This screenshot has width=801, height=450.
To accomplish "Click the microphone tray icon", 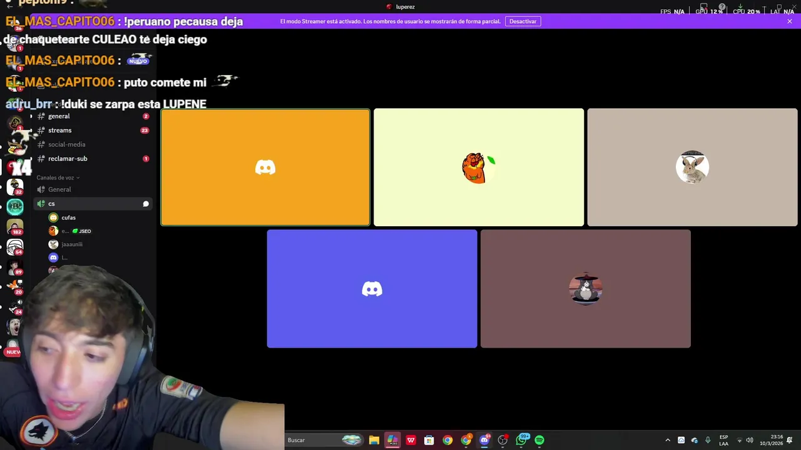I will click(x=708, y=440).
